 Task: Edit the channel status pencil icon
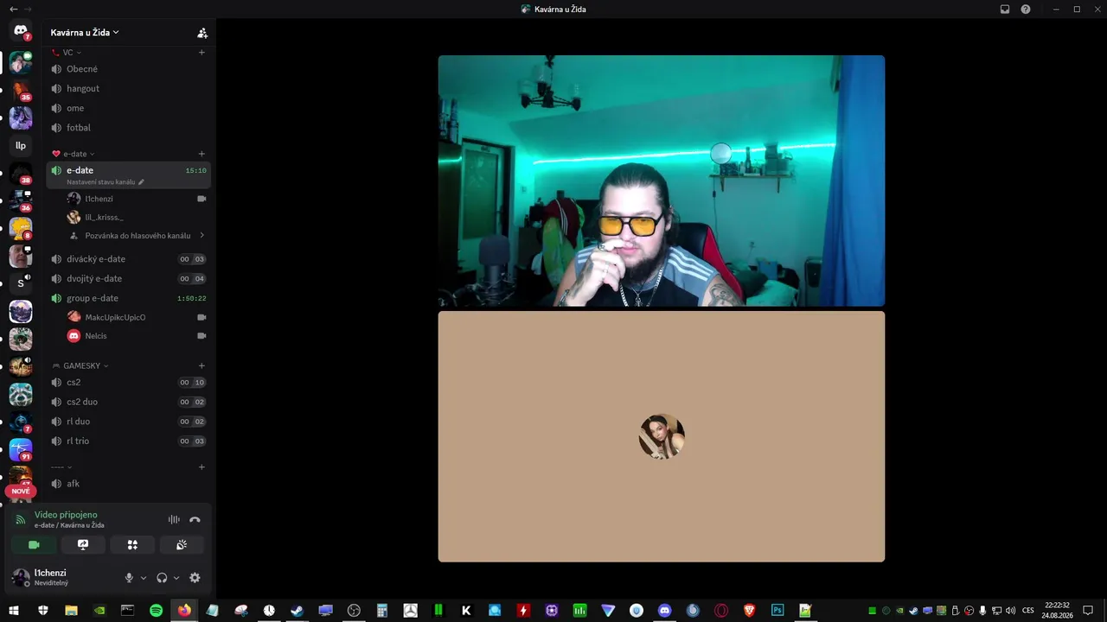click(x=141, y=182)
